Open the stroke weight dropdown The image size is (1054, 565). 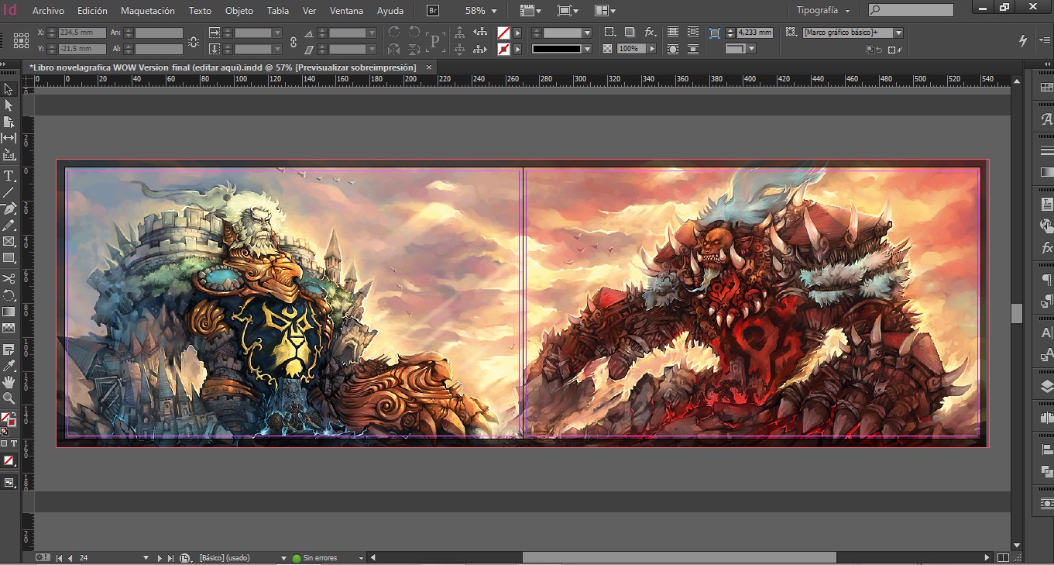588,33
